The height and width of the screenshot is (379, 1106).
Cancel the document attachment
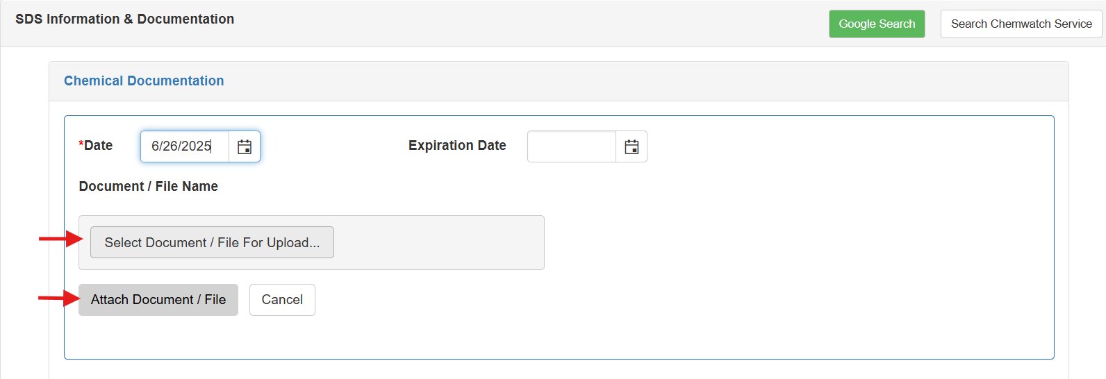[282, 300]
